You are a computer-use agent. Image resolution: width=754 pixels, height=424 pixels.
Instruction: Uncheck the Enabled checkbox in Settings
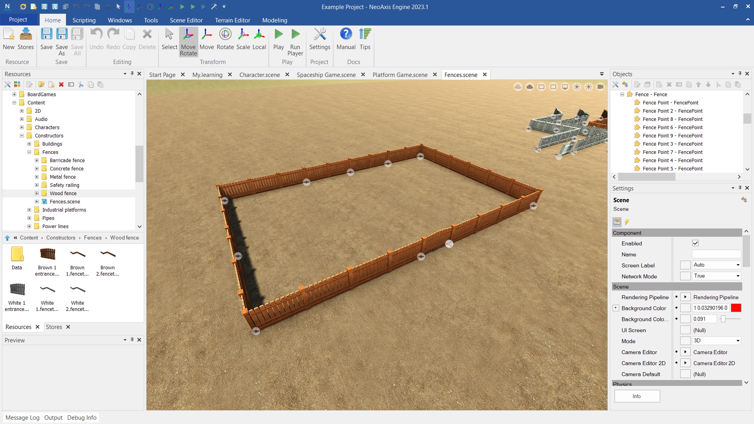(695, 243)
